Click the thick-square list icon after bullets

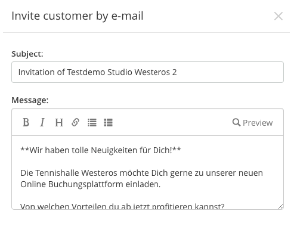coord(109,122)
